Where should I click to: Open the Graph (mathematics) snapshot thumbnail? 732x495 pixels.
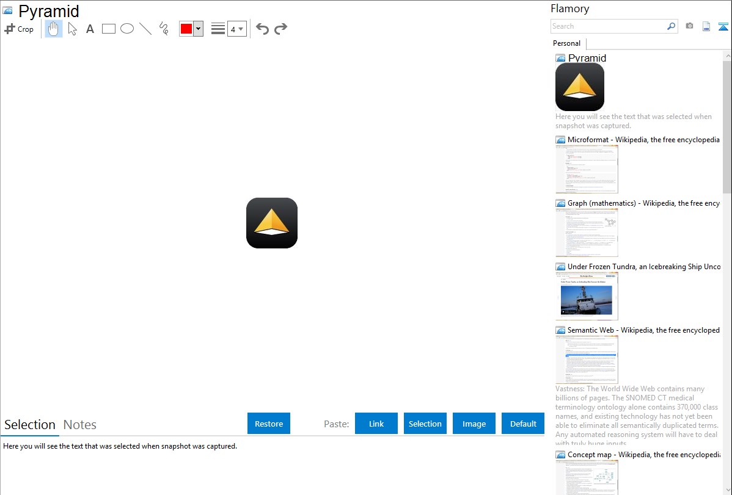pyautogui.click(x=587, y=233)
